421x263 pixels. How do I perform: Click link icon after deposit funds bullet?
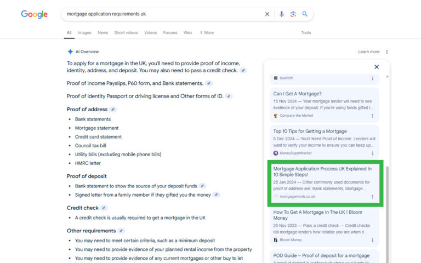click(x=203, y=186)
